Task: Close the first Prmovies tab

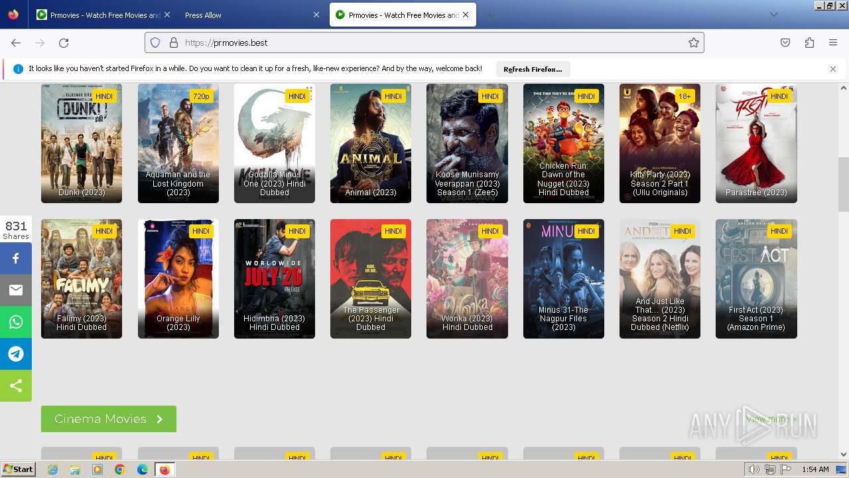Action: pos(166,15)
